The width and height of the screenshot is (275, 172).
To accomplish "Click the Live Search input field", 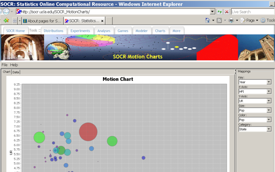I will [253, 12].
